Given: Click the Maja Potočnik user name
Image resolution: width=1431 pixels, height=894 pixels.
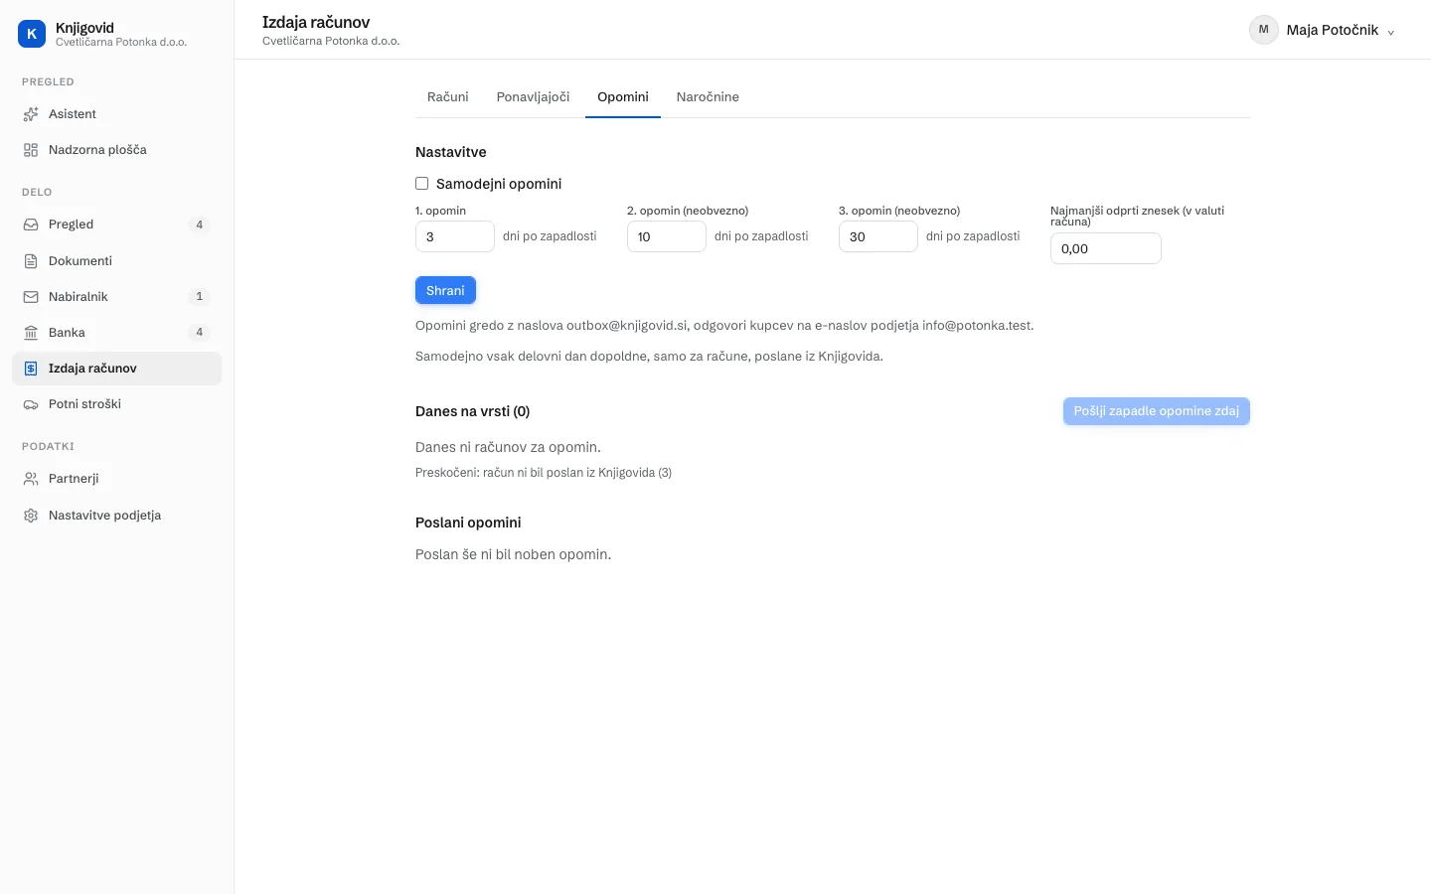Looking at the screenshot, I should tap(1332, 30).
